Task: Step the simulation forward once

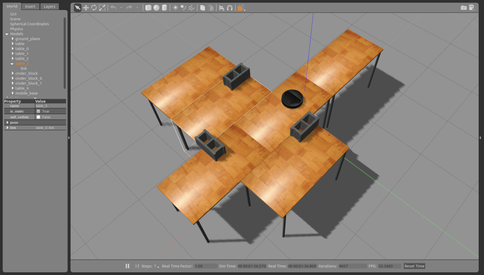Action: [x=137, y=266]
